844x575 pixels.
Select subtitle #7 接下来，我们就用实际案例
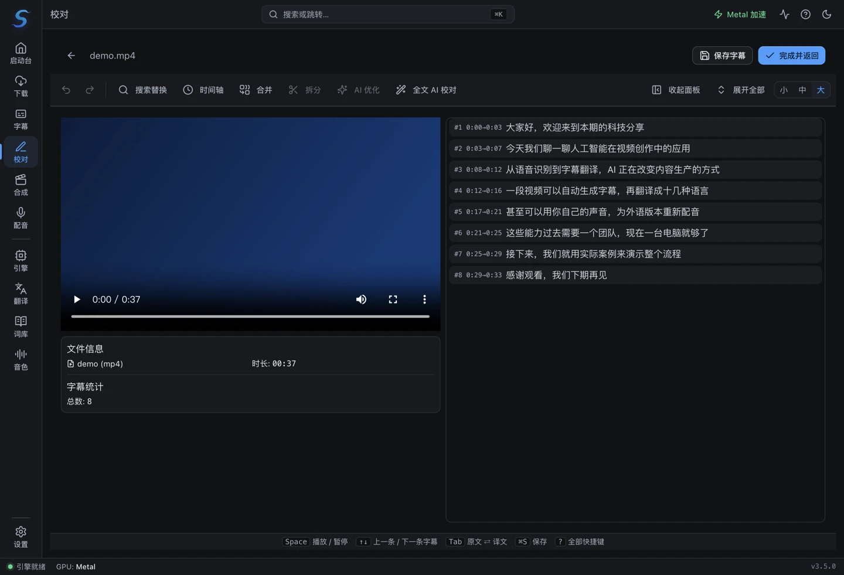635,254
